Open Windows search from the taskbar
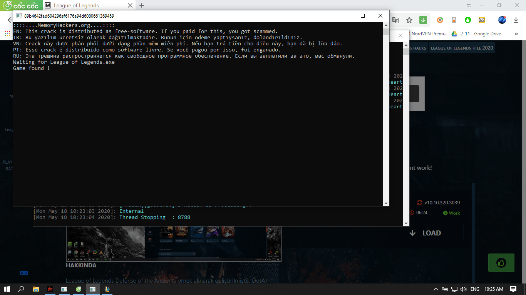The image size is (526, 295). point(21,289)
